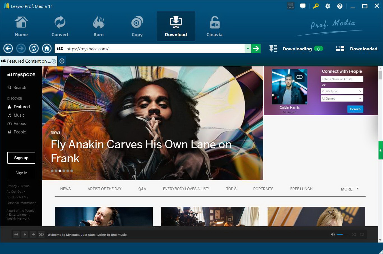Viewport: 383px width, 254px height.
Task: Open the Copy module
Action: (137, 25)
